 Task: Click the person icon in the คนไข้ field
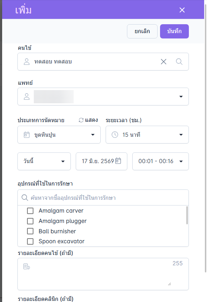coord(27,62)
